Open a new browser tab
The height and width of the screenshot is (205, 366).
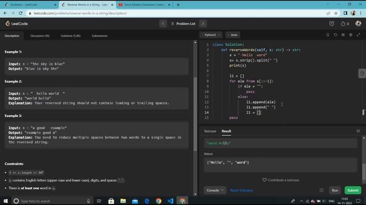tap(178, 5)
